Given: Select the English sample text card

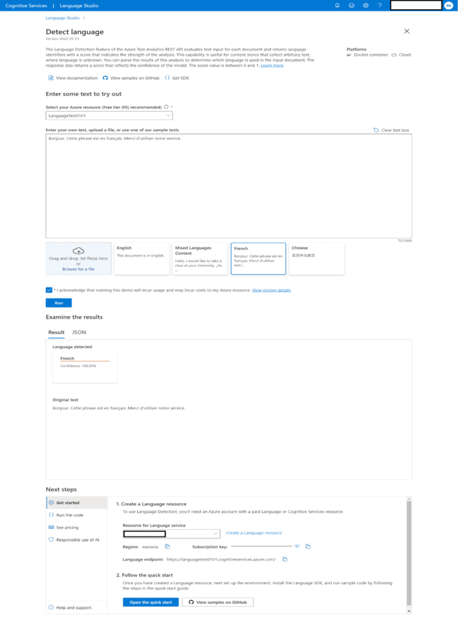Looking at the screenshot, I should point(141,258).
